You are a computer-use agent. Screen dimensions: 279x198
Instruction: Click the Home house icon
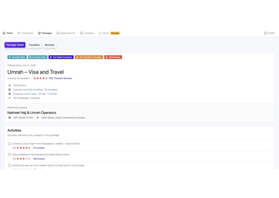tap(4, 33)
